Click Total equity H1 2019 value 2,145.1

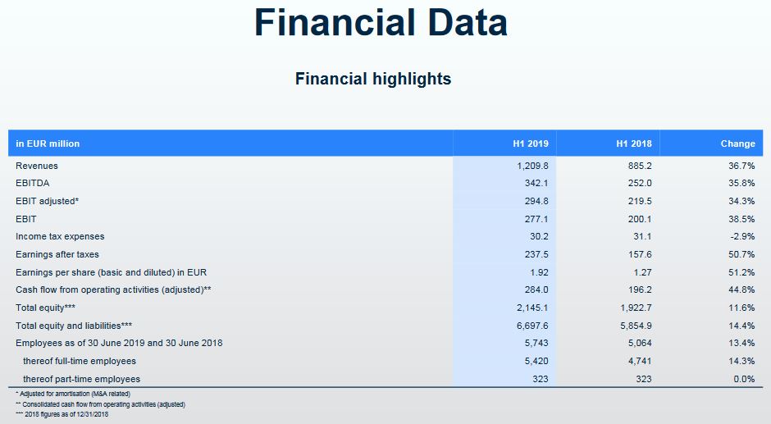pyautogui.click(x=531, y=308)
